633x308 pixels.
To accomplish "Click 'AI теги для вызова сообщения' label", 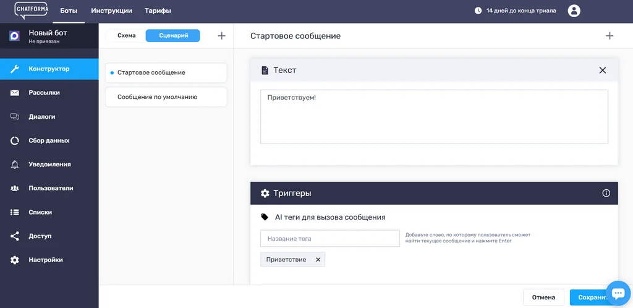I will [x=330, y=217].
